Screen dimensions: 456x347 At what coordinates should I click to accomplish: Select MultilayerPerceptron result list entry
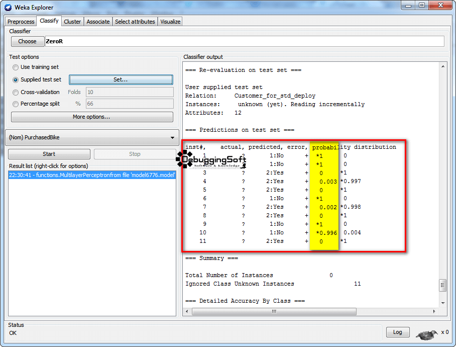[x=92, y=175]
